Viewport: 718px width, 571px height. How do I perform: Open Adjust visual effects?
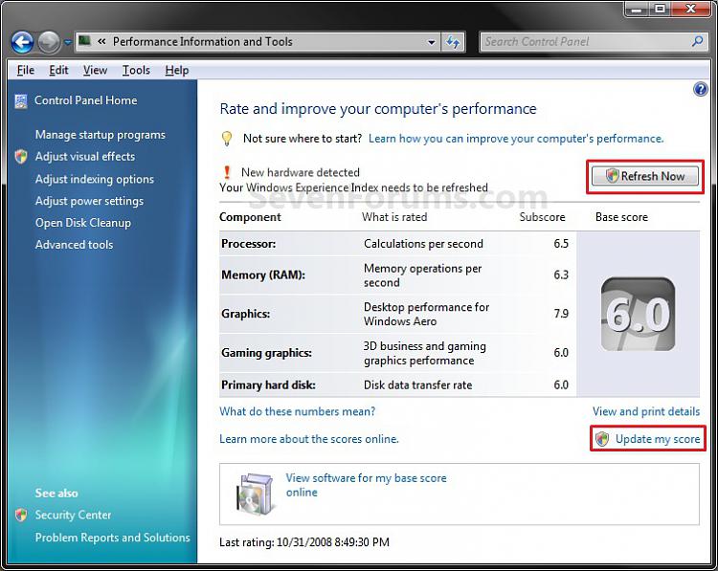[85, 157]
